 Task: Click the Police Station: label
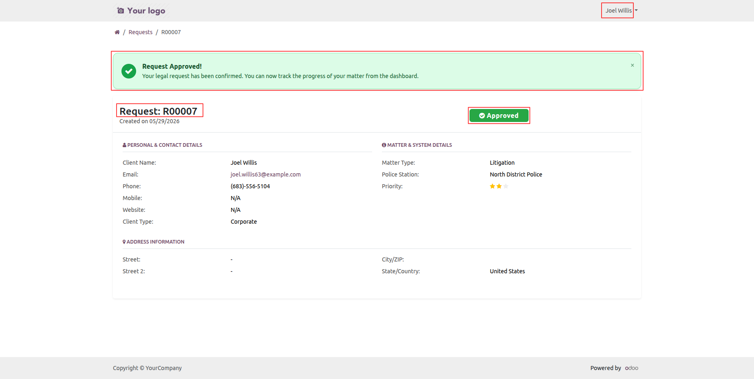pyautogui.click(x=400, y=174)
